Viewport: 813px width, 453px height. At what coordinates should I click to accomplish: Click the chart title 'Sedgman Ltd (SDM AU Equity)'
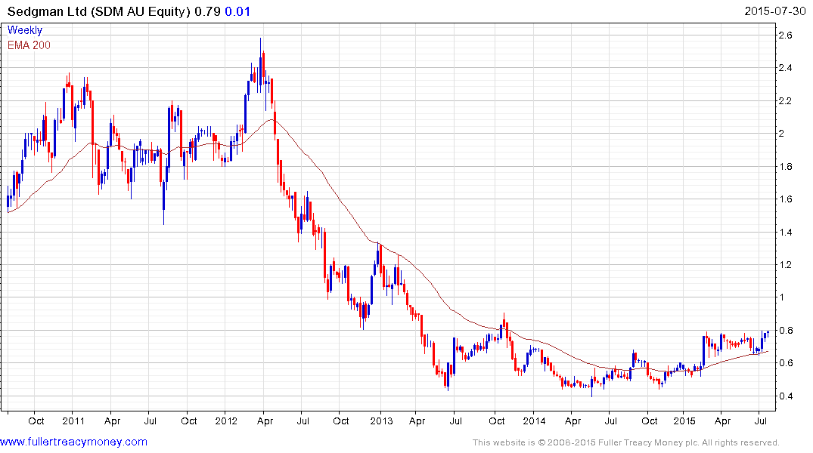(99, 11)
